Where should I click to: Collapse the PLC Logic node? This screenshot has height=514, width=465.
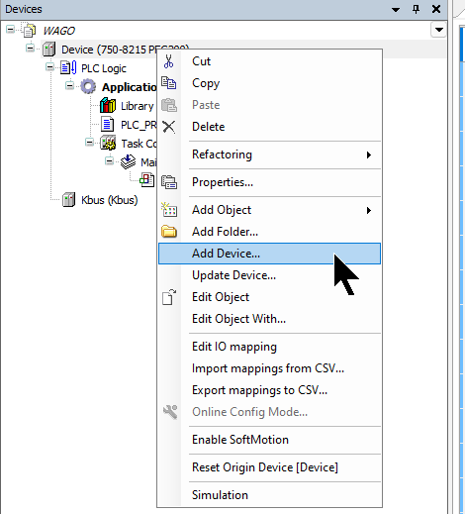[x=50, y=67]
